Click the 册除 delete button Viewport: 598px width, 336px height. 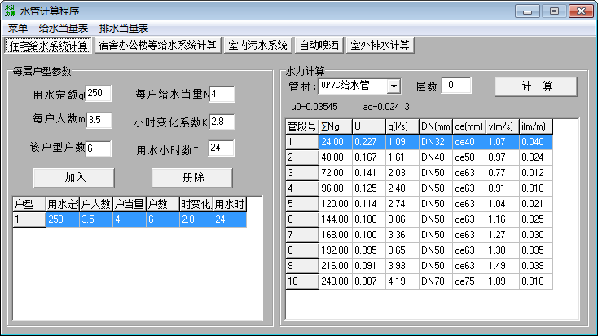(x=191, y=177)
